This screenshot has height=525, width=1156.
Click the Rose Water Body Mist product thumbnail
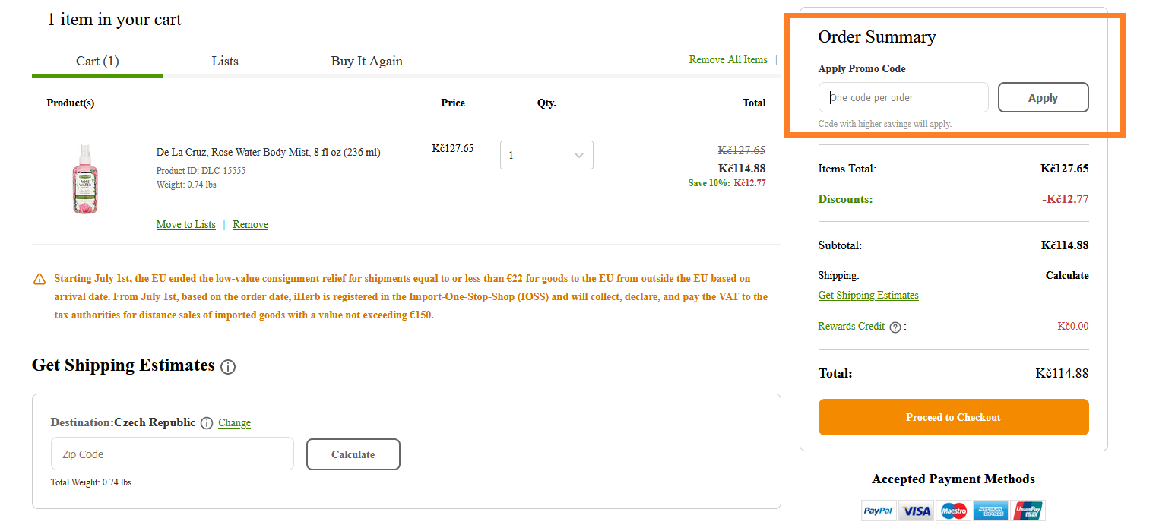87,179
